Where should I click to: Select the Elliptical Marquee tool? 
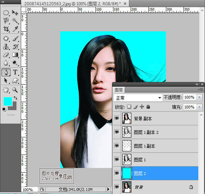coord(6,13)
